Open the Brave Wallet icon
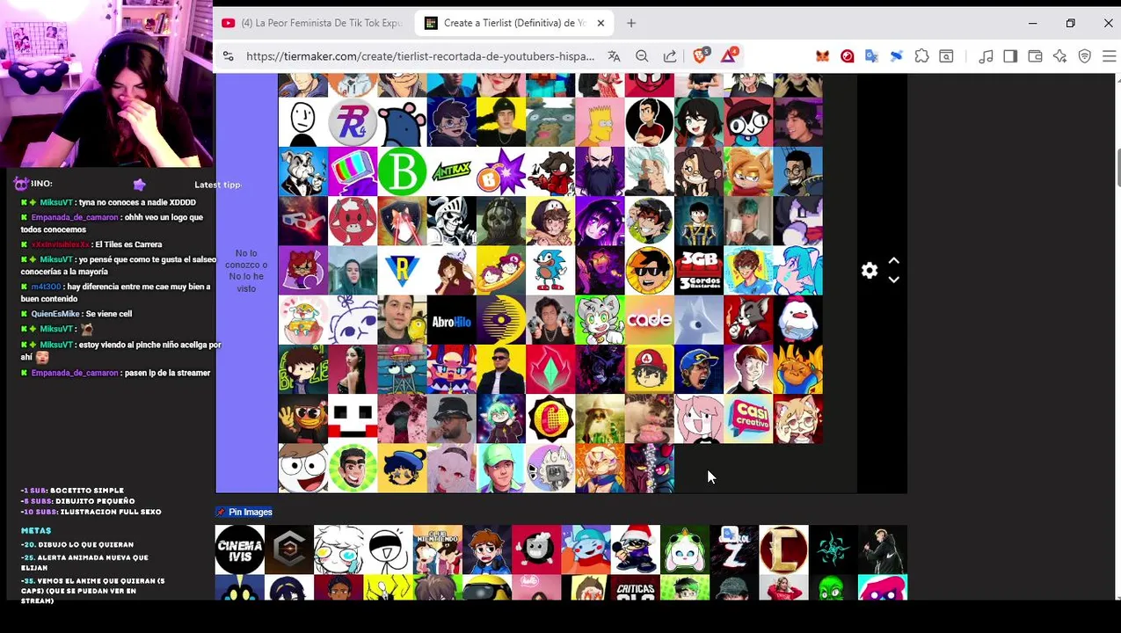The height and width of the screenshot is (633, 1121). tap(1035, 56)
